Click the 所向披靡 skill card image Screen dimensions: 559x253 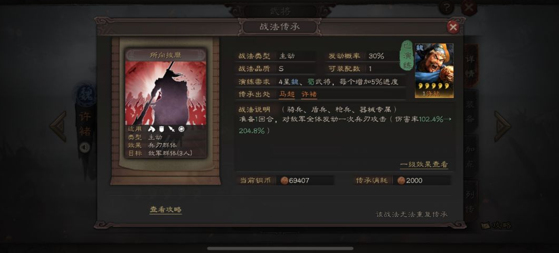tap(166, 93)
